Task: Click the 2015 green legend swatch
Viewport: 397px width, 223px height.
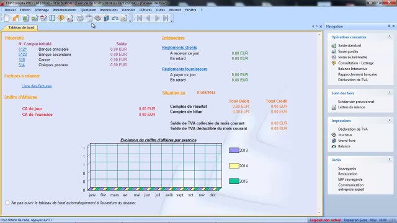Action: (234, 181)
